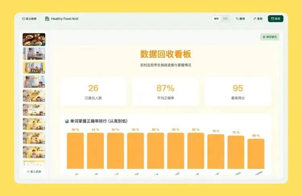
Task: Click the 90% bar in chart
Action: (136, 151)
